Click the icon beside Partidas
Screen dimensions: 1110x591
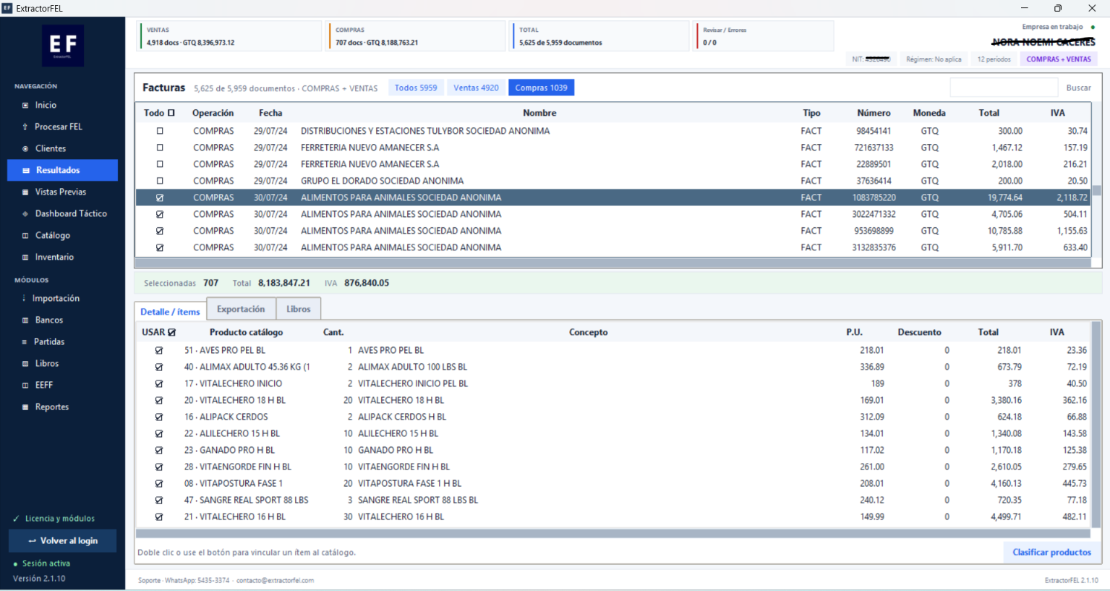25,342
